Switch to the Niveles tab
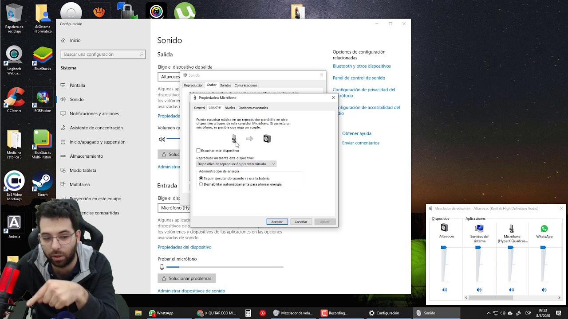This screenshot has width=568, height=319. (x=230, y=108)
